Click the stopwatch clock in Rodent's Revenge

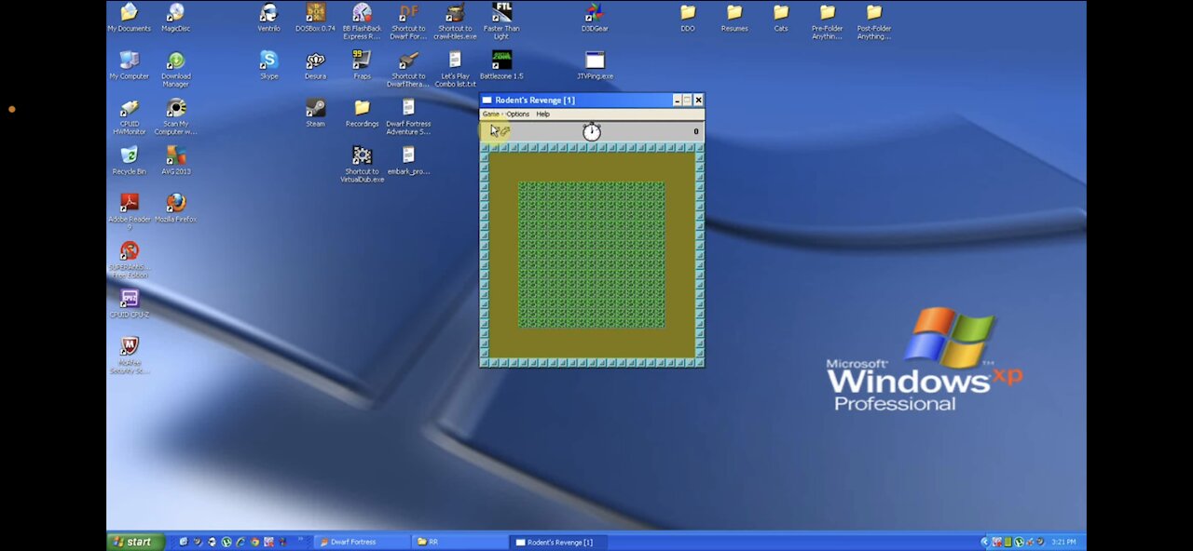[x=592, y=131]
